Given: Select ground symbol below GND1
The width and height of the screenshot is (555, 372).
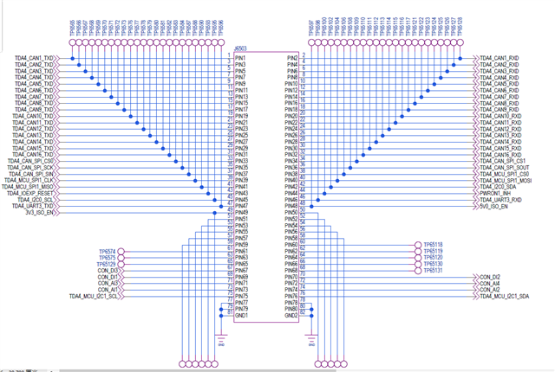Looking at the screenshot, I should click(x=221, y=339).
